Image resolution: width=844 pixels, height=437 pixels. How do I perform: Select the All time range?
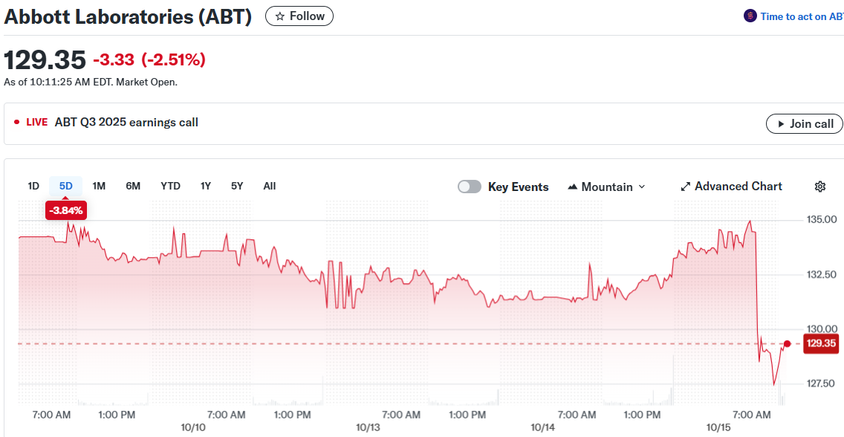coord(270,186)
